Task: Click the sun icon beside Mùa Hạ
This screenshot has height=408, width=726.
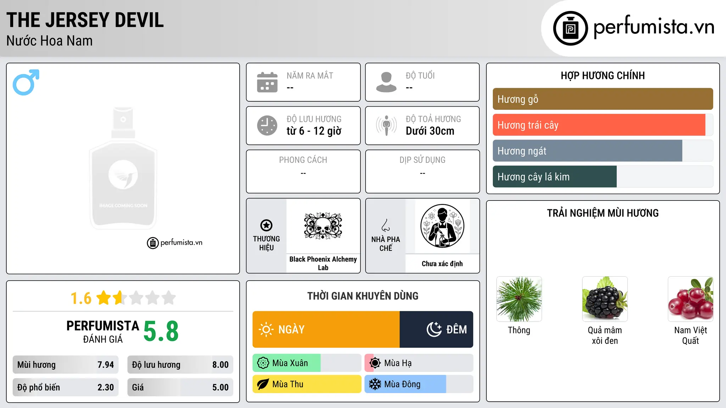Action: pyautogui.click(x=375, y=363)
